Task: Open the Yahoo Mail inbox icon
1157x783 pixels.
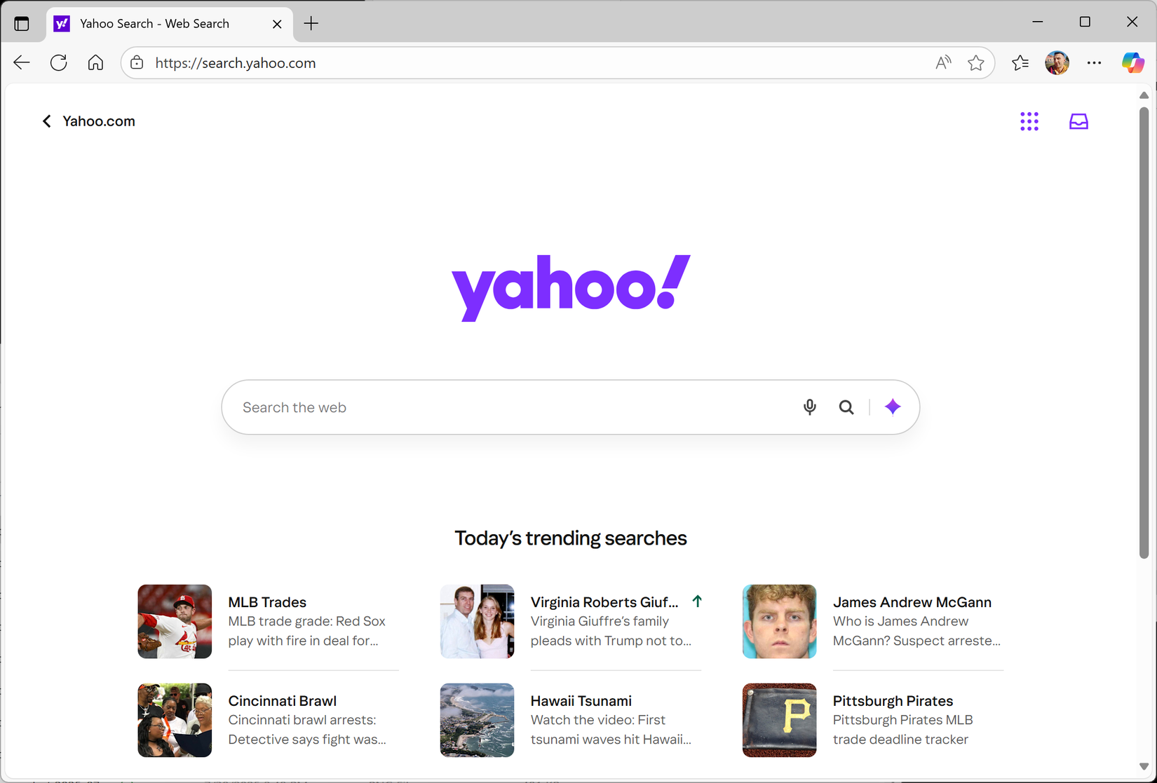Action: click(1078, 121)
